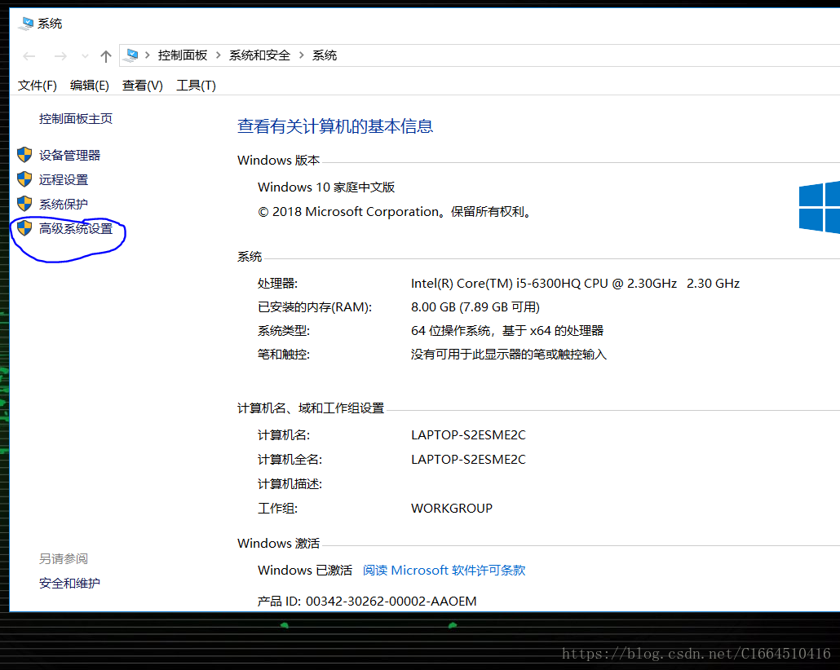Viewport: 840px width, 670px height.
Task: Open the 工具(T) menu
Action: [x=196, y=85]
